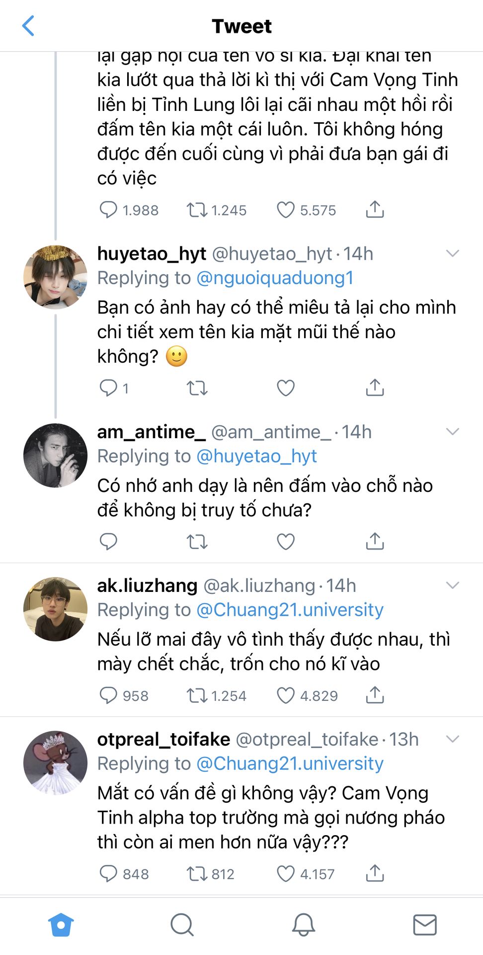
Task: Expand the am_antime_ tweet options chevron
Action: pyautogui.click(x=452, y=432)
